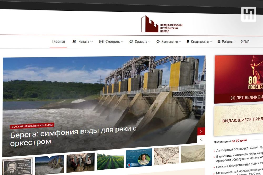Select the memorial plaque thumbnail
This screenshot has width=263, height=175.
pyautogui.click(x=17, y=166)
